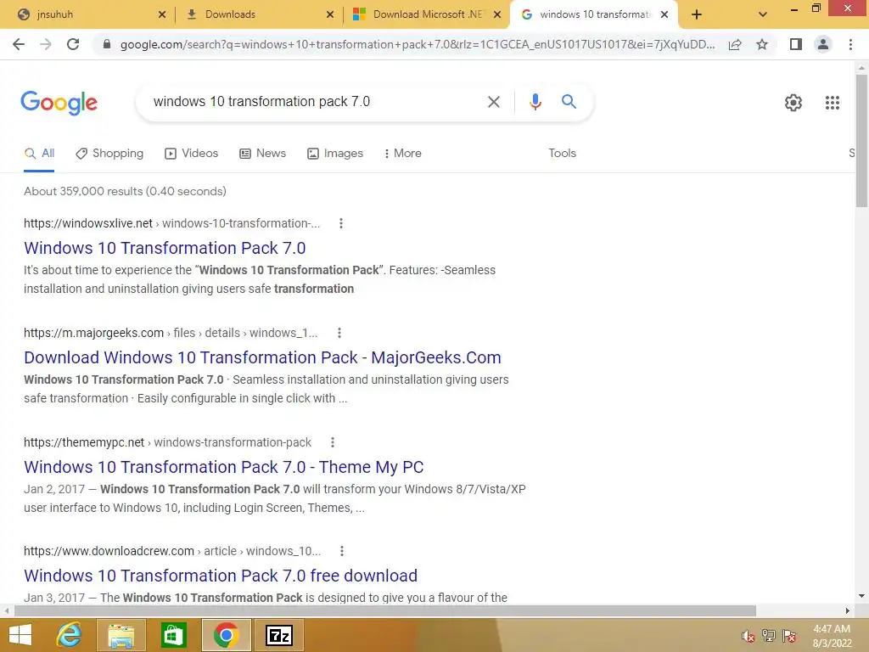869x652 pixels.
Task: Open the Chrome side panel
Action: pos(796,44)
